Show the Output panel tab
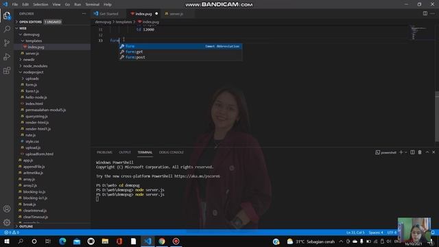 click(125, 152)
